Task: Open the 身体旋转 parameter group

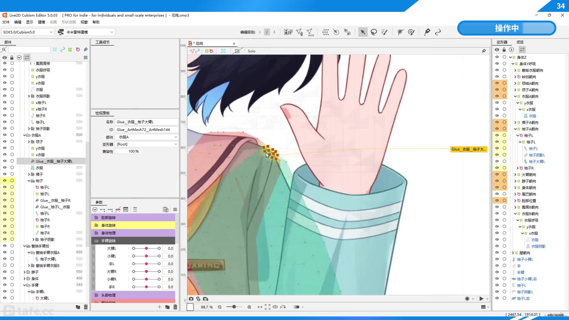Action: pyautogui.click(x=133, y=225)
